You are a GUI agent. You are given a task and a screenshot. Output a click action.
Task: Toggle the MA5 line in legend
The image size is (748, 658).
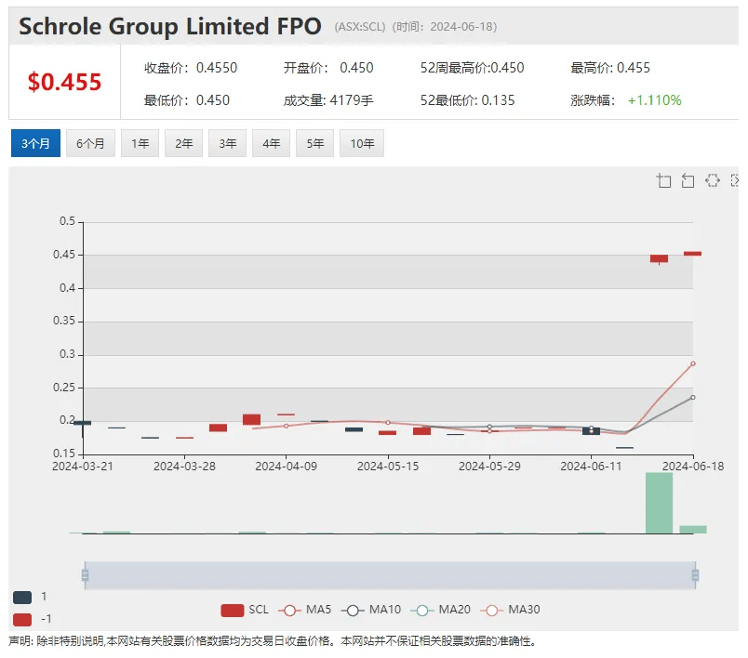tap(305, 610)
